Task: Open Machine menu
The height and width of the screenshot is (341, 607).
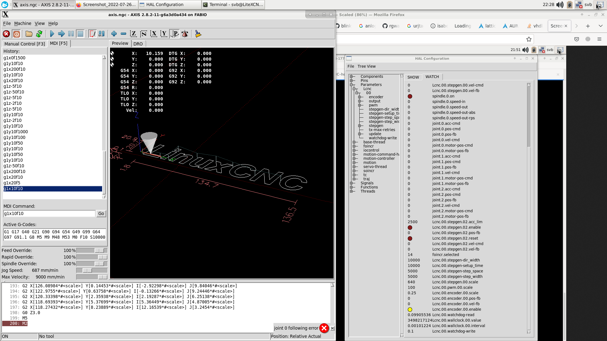Action: [x=23, y=23]
